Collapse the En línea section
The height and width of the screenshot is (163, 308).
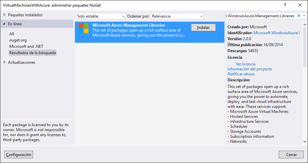[4, 24]
